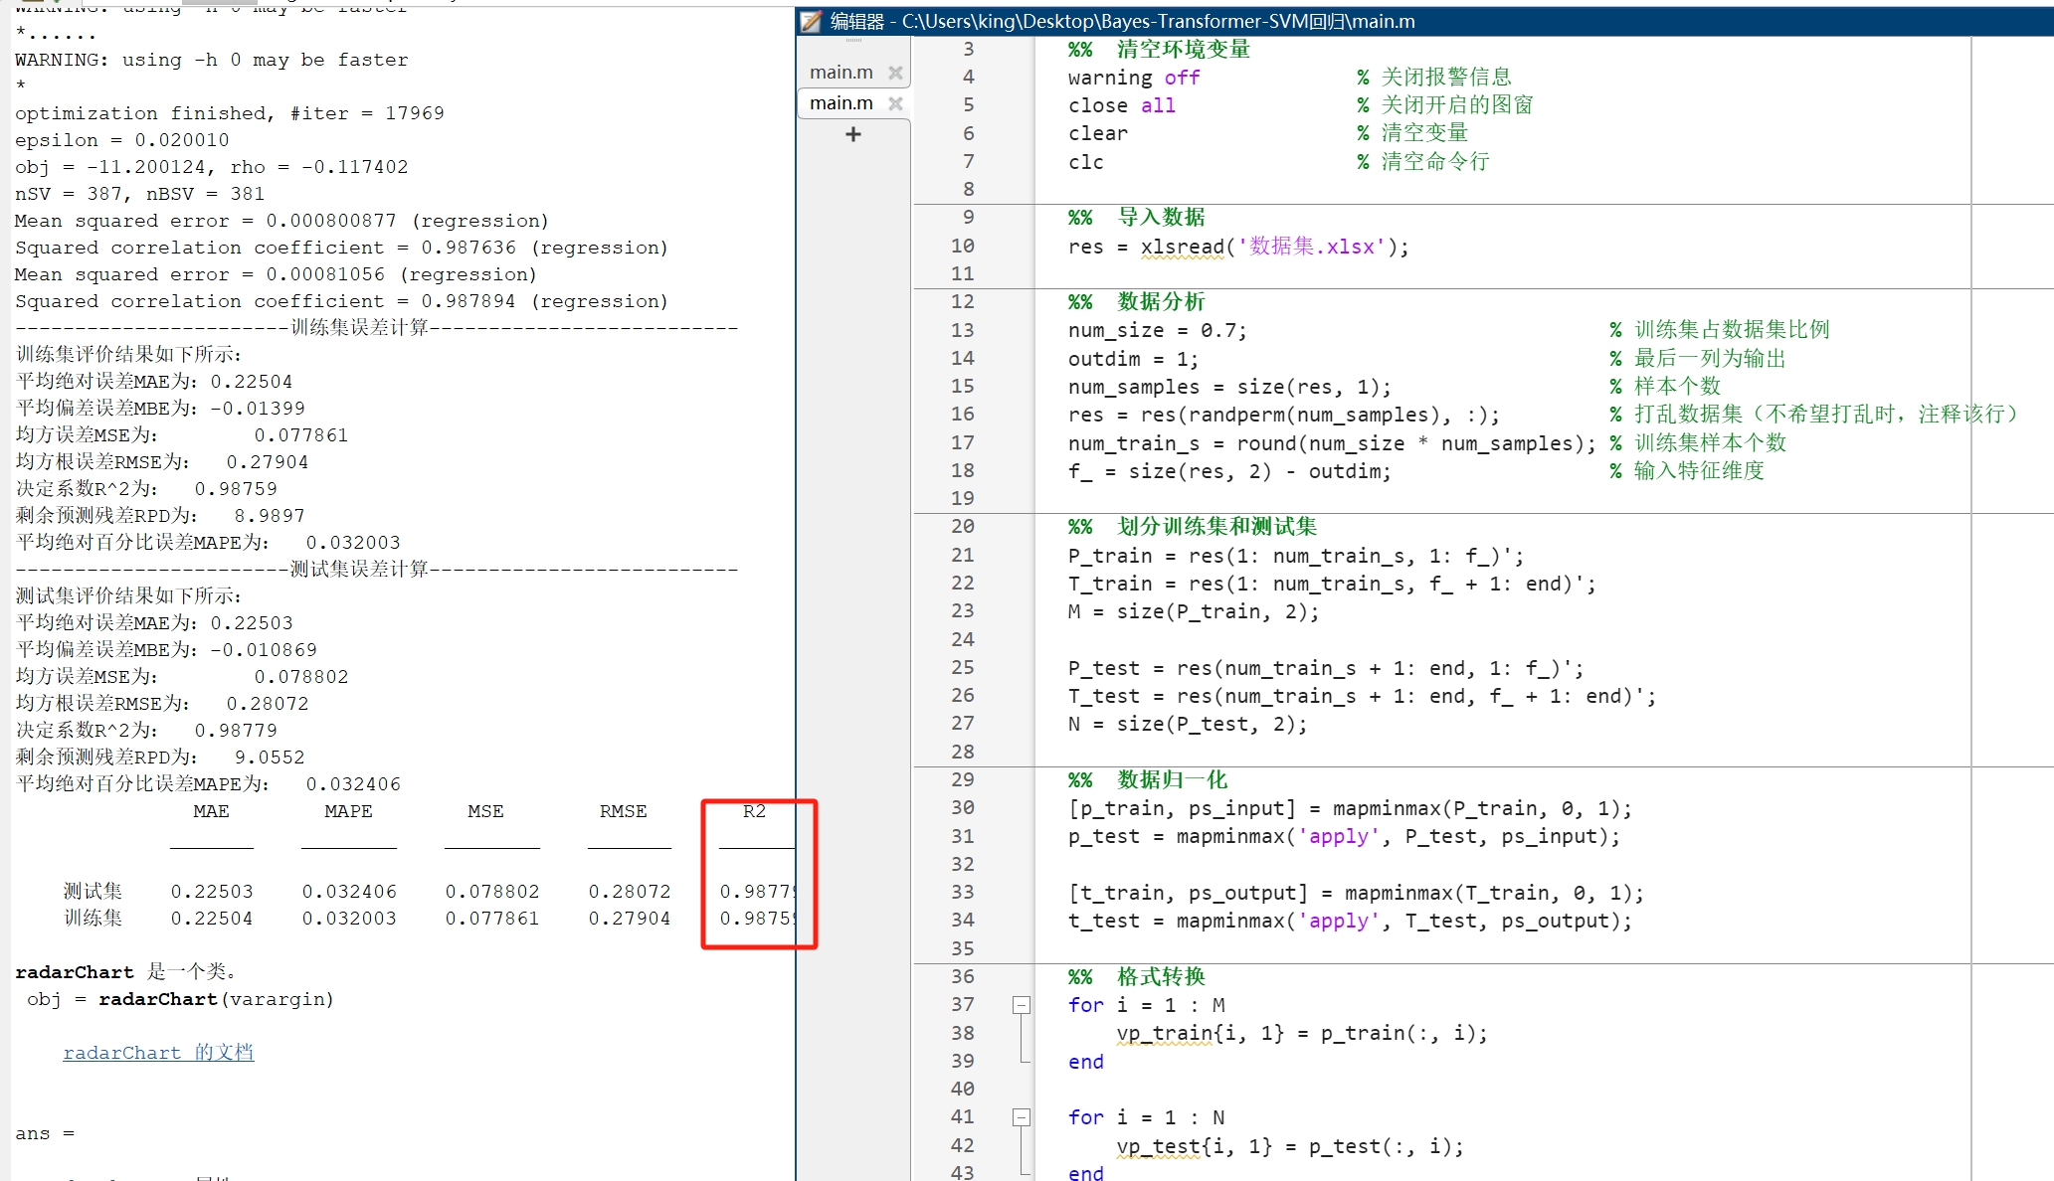Click the num_size = 0.7 line
Viewport: 2054px width, 1181px height.
click(x=1156, y=330)
